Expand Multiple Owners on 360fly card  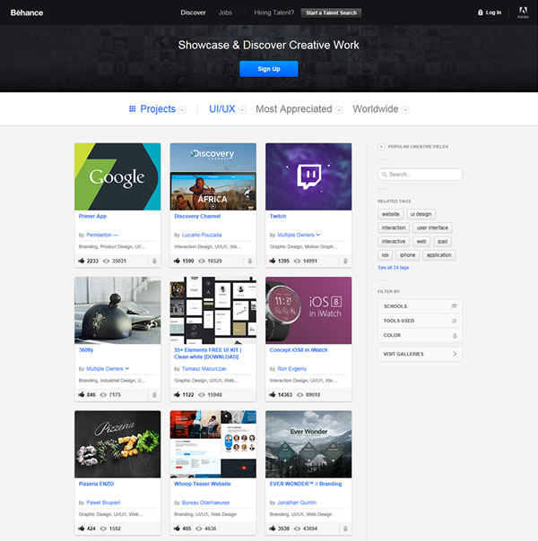point(127,368)
